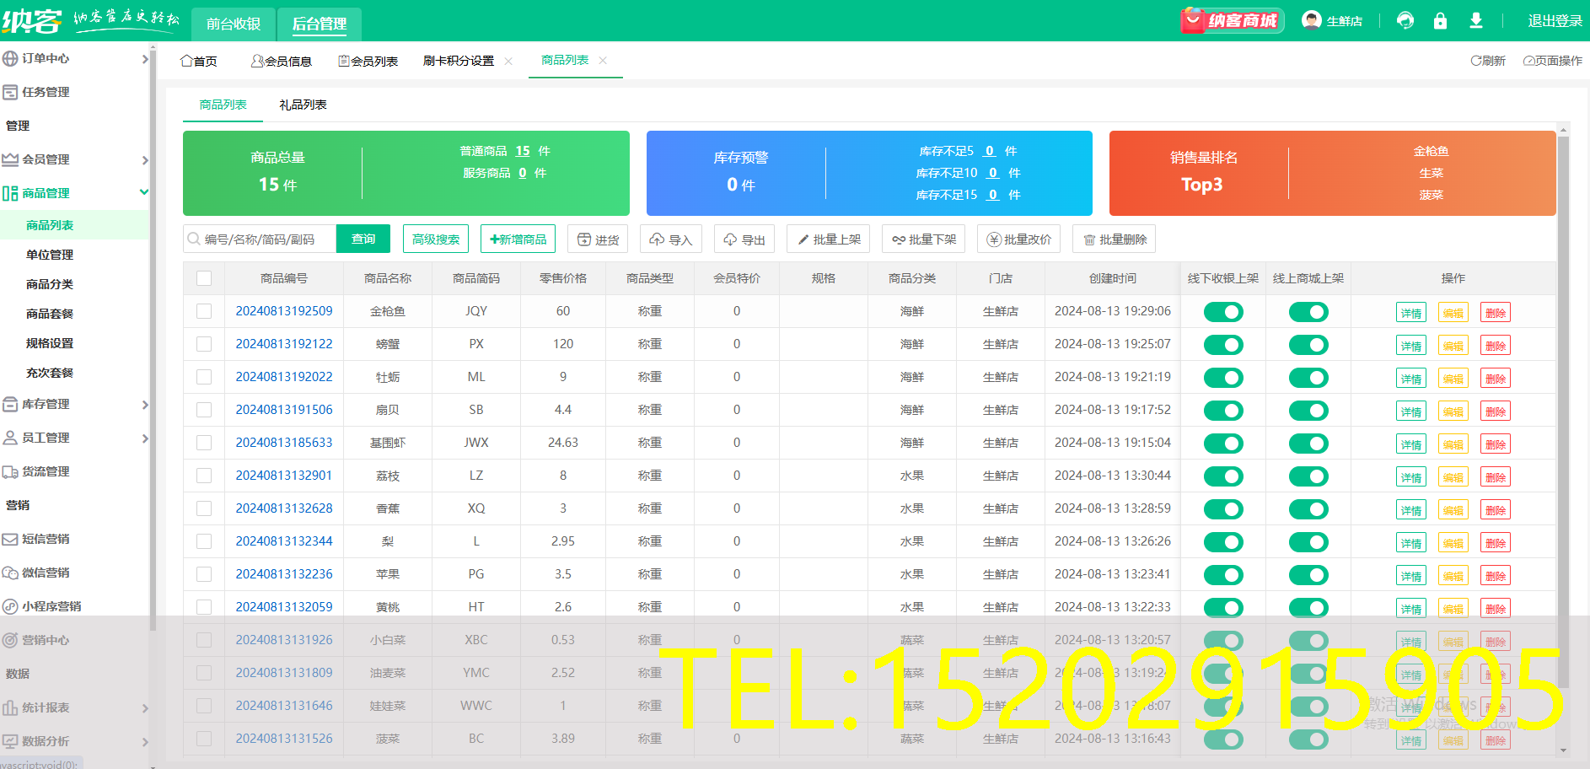
Task: Select the 批量上架 batch shelf icon
Action: [828, 239]
